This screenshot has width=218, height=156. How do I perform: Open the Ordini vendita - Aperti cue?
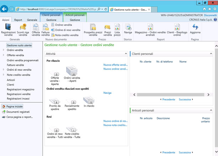72,74
